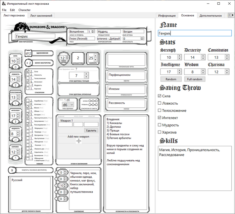The image size is (235, 214).
Task: Click the plus icon to add new weapon
Action: (79, 141)
